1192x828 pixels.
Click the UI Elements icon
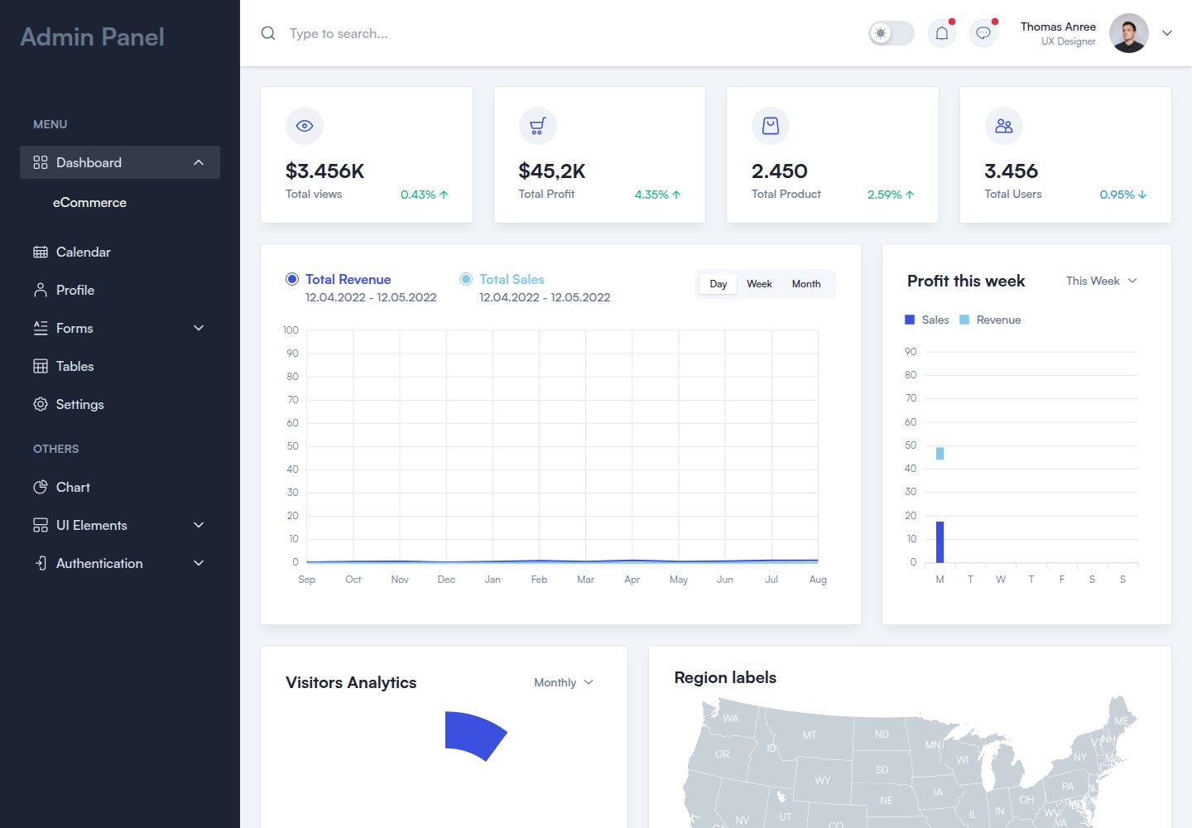pos(41,525)
